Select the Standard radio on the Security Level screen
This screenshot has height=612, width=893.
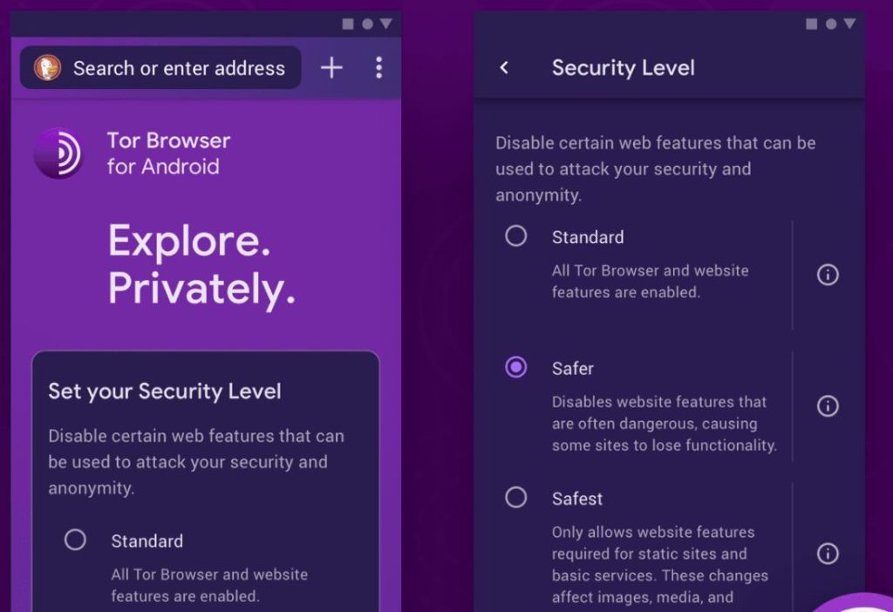(516, 235)
